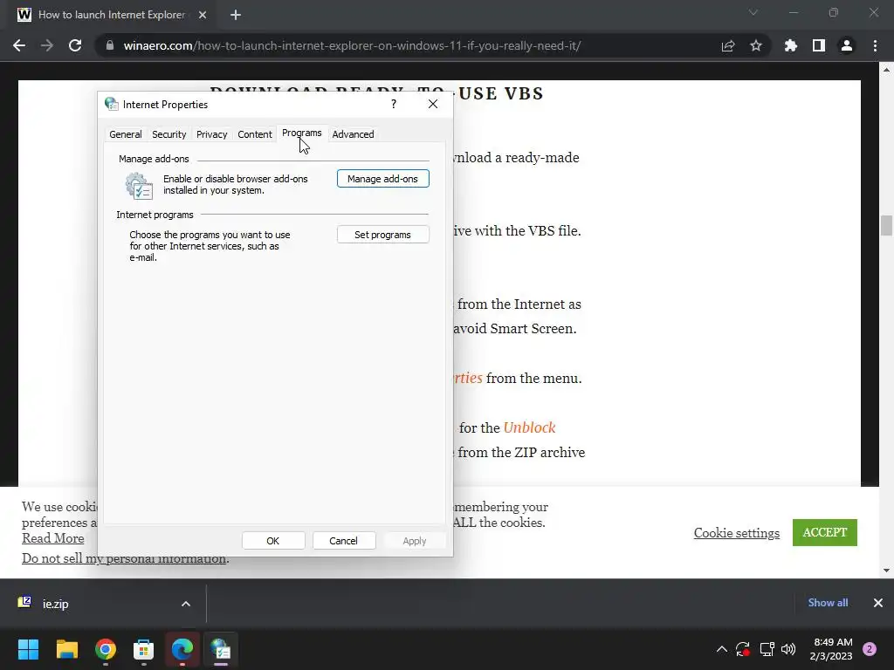This screenshot has height=670, width=894.
Task: Click the Manage add-ons button
Action: tap(382, 179)
